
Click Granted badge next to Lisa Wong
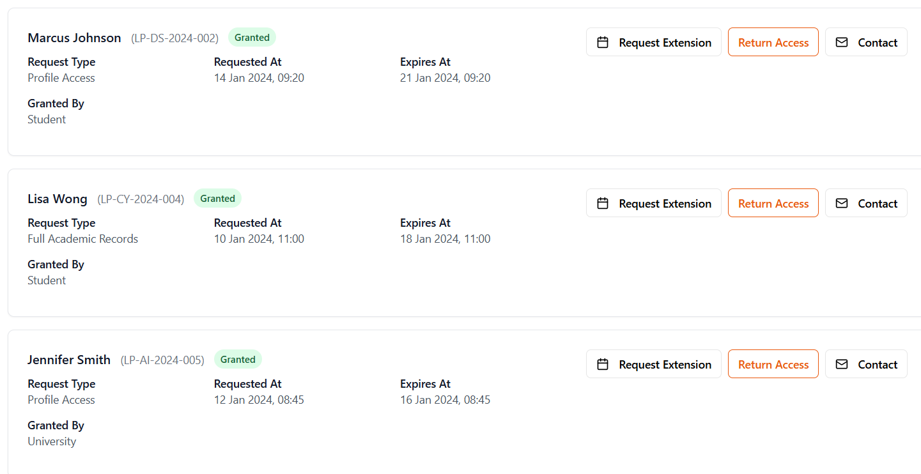click(x=217, y=199)
